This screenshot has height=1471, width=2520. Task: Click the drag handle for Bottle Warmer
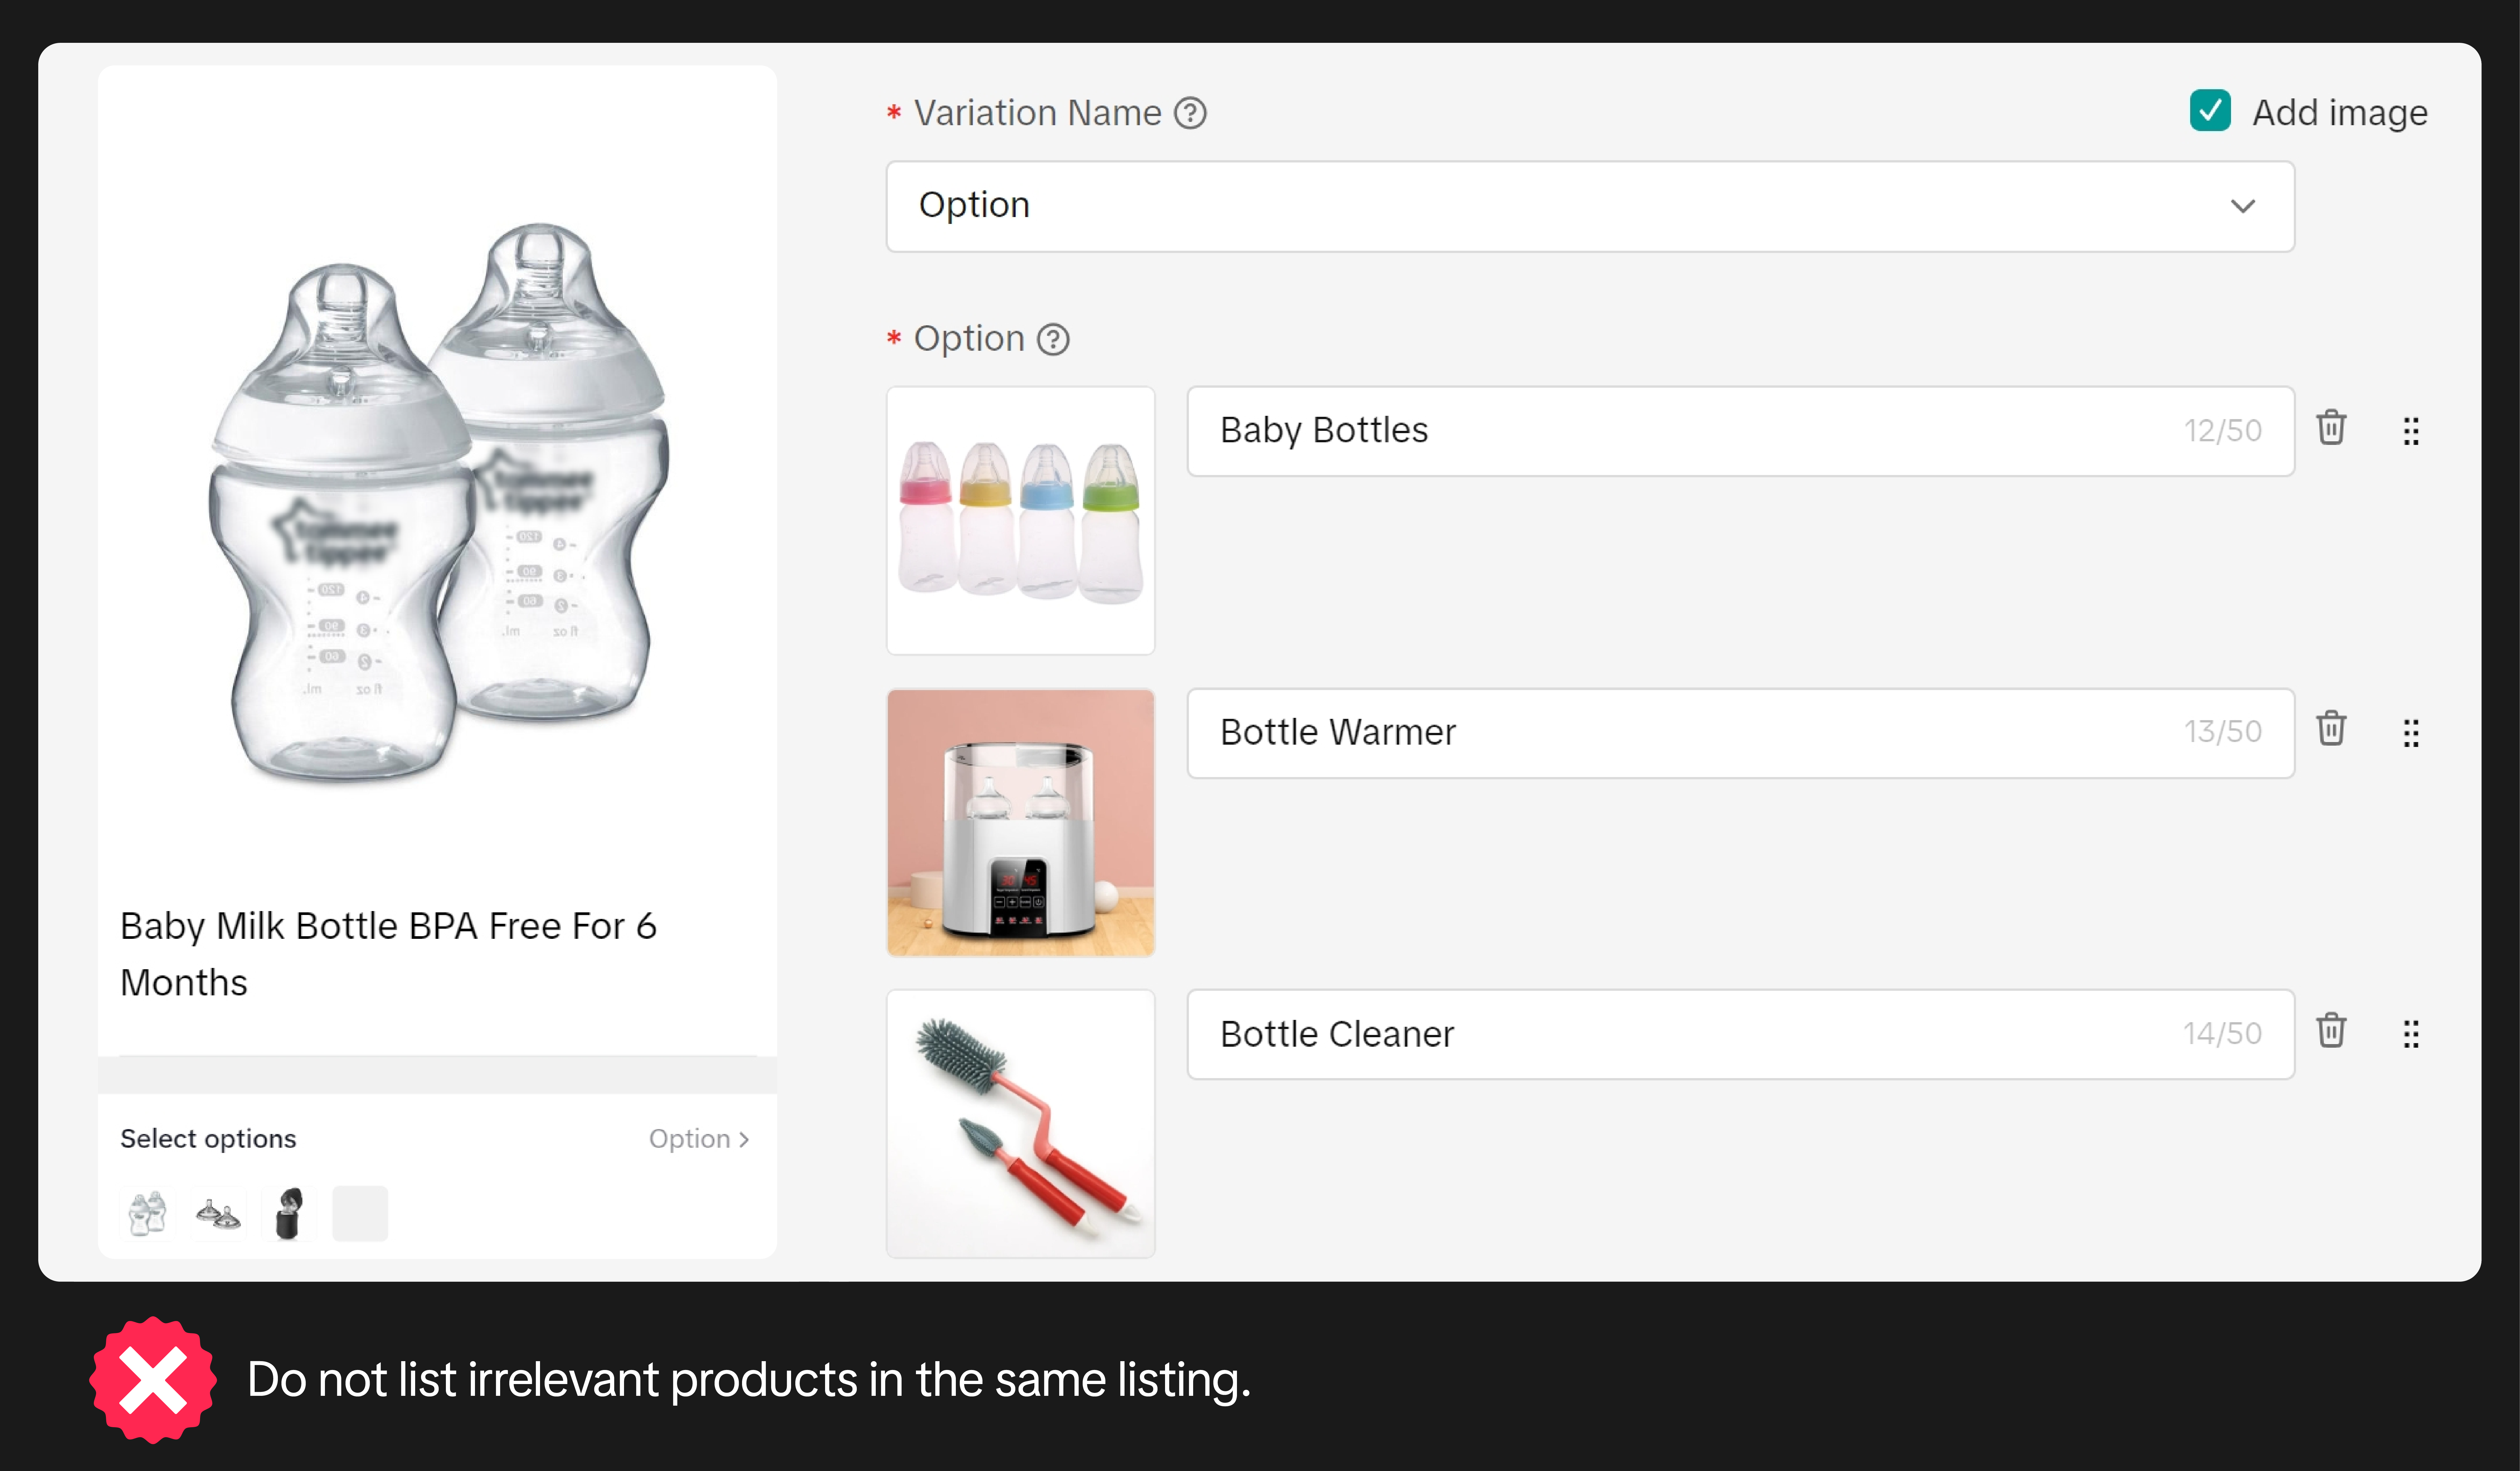[2411, 733]
